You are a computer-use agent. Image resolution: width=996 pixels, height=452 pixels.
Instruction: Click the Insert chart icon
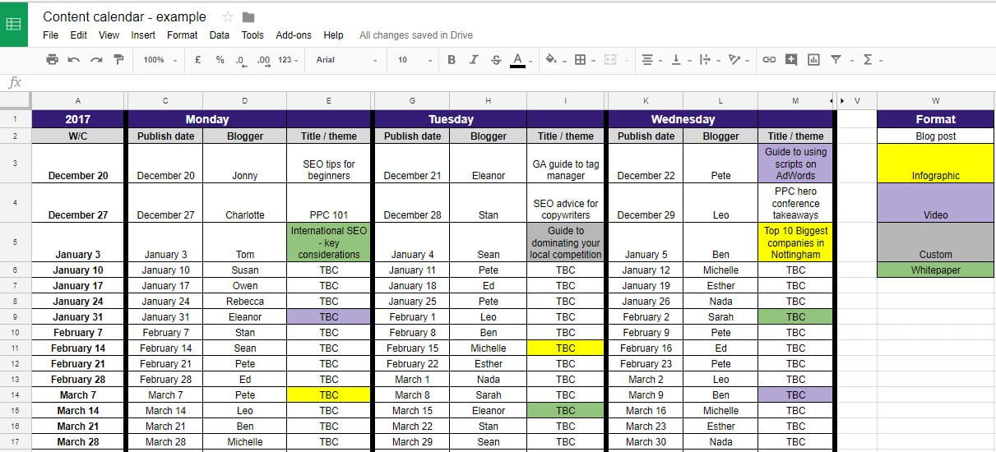[813, 59]
